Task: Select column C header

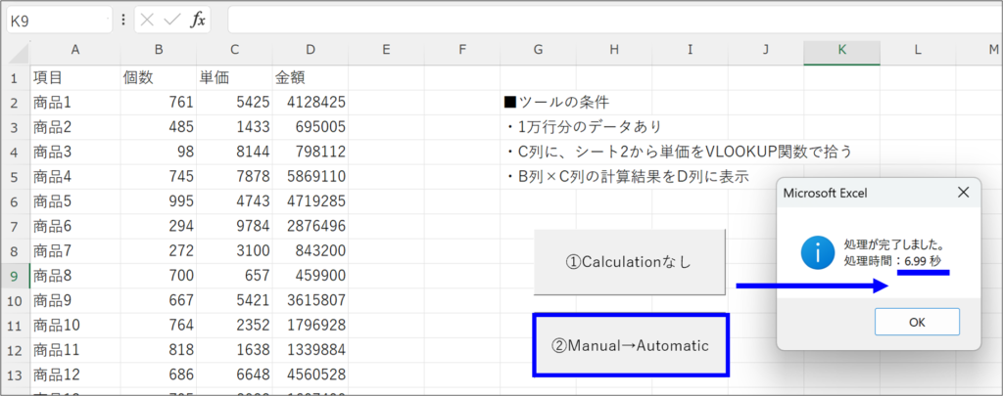Action: (235, 50)
